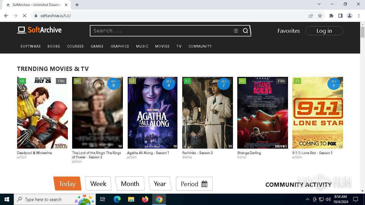This screenshot has width=365, height=205.
Task: Select the Week filter
Action: coord(98,184)
